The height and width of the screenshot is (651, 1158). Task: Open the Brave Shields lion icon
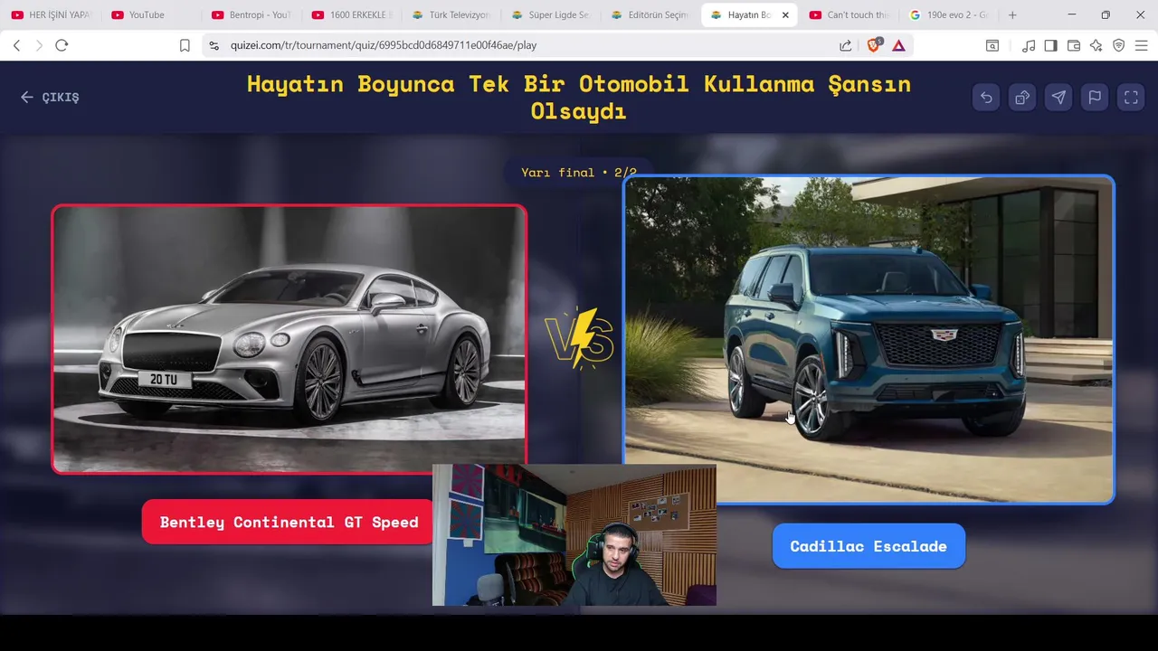(874, 45)
